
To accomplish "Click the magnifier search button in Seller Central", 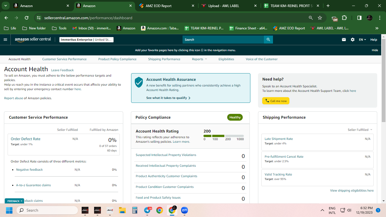I will (268, 40).
